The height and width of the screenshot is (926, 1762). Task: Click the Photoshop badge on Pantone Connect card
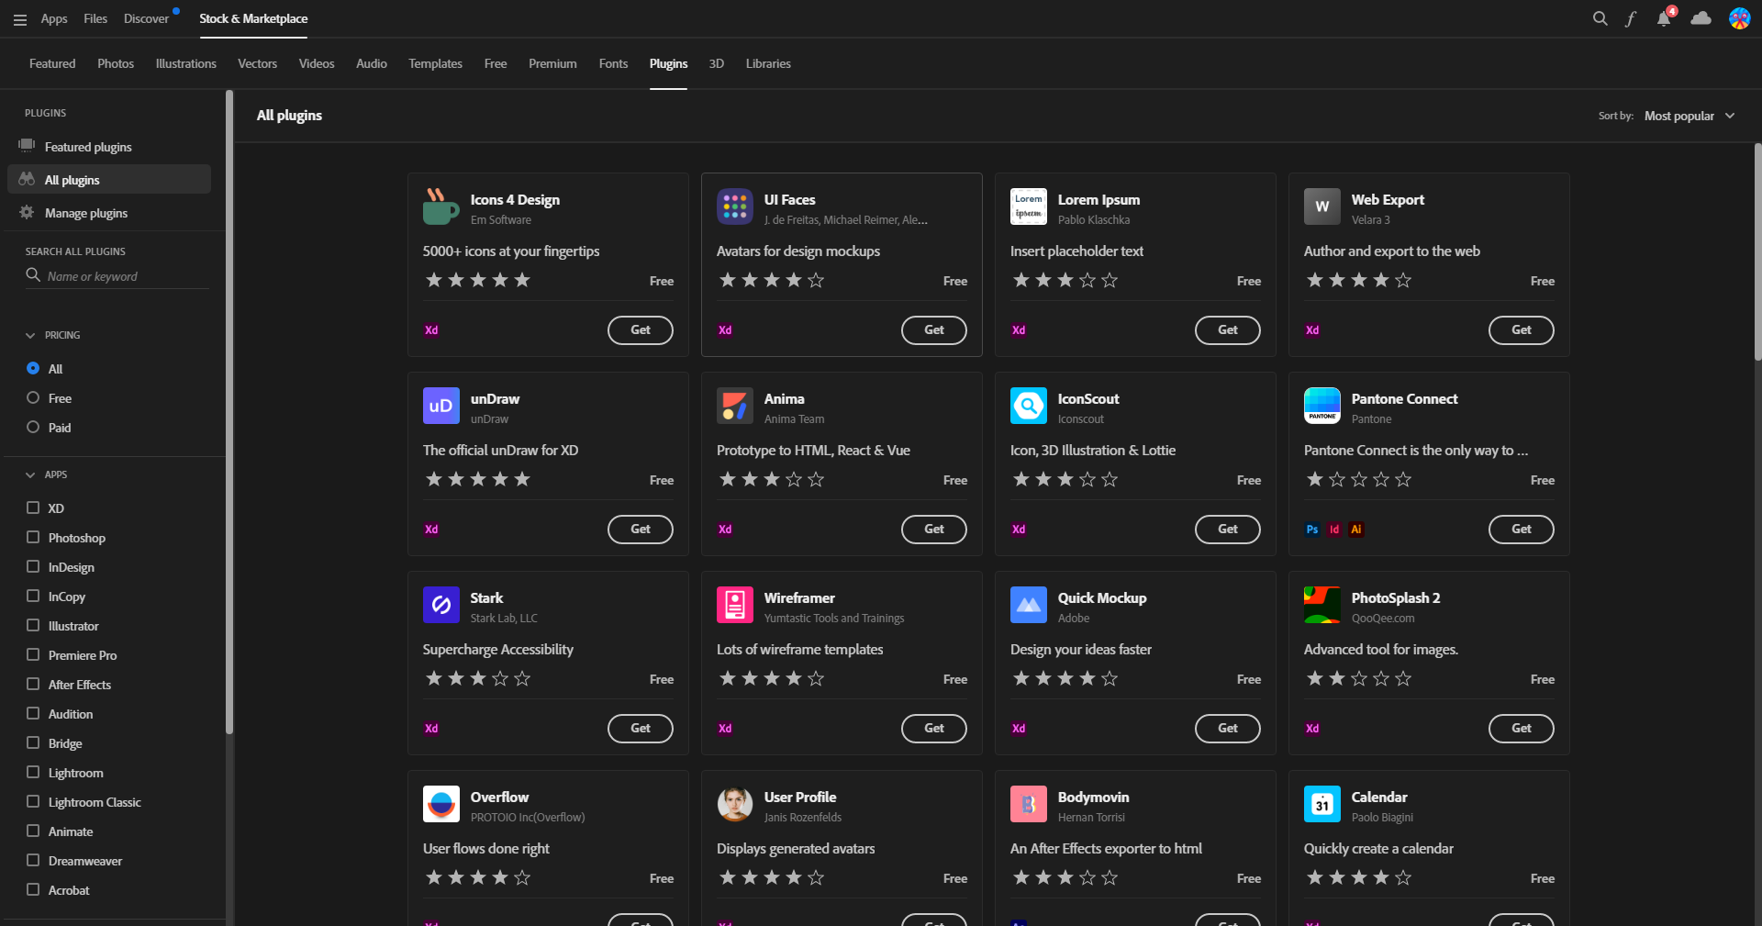(1312, 530)
